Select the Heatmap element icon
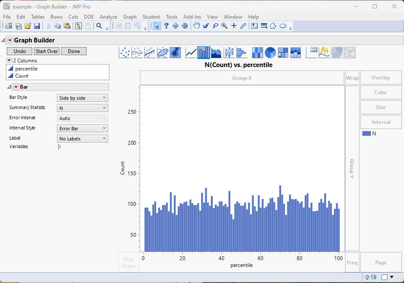Image resolution: width=404 pixels, height=283 pixels. [258, 52]
